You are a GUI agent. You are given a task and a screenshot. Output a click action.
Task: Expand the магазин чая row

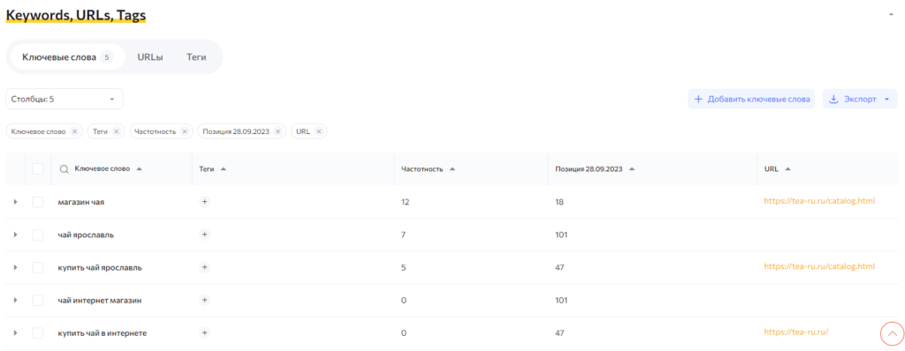click(16, 202)
